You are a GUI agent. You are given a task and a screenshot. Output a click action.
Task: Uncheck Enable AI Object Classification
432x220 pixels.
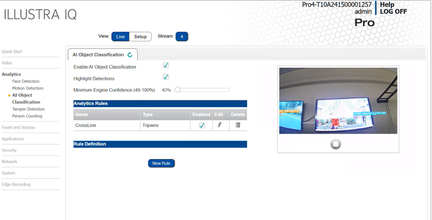pos(166,65)
